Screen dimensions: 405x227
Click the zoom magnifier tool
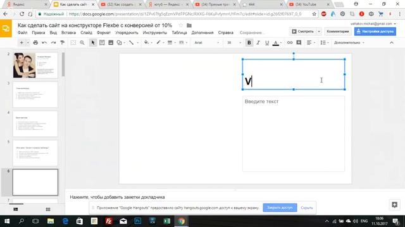coord(82,43)
